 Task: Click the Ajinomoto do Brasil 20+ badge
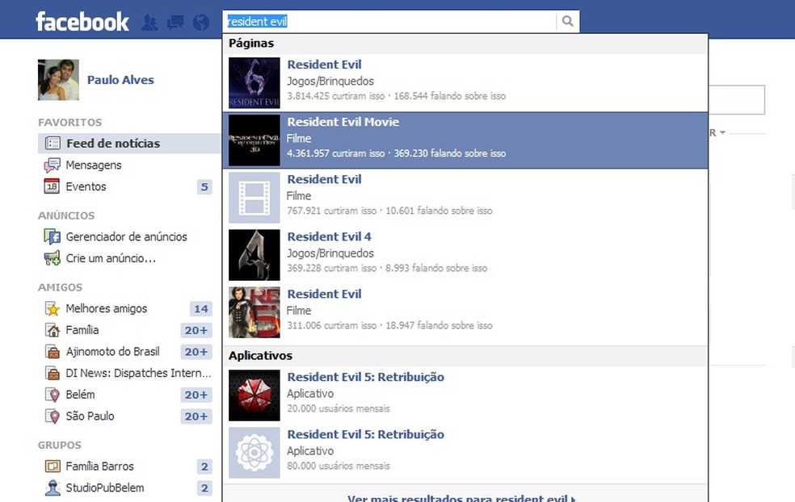[196, 352]
